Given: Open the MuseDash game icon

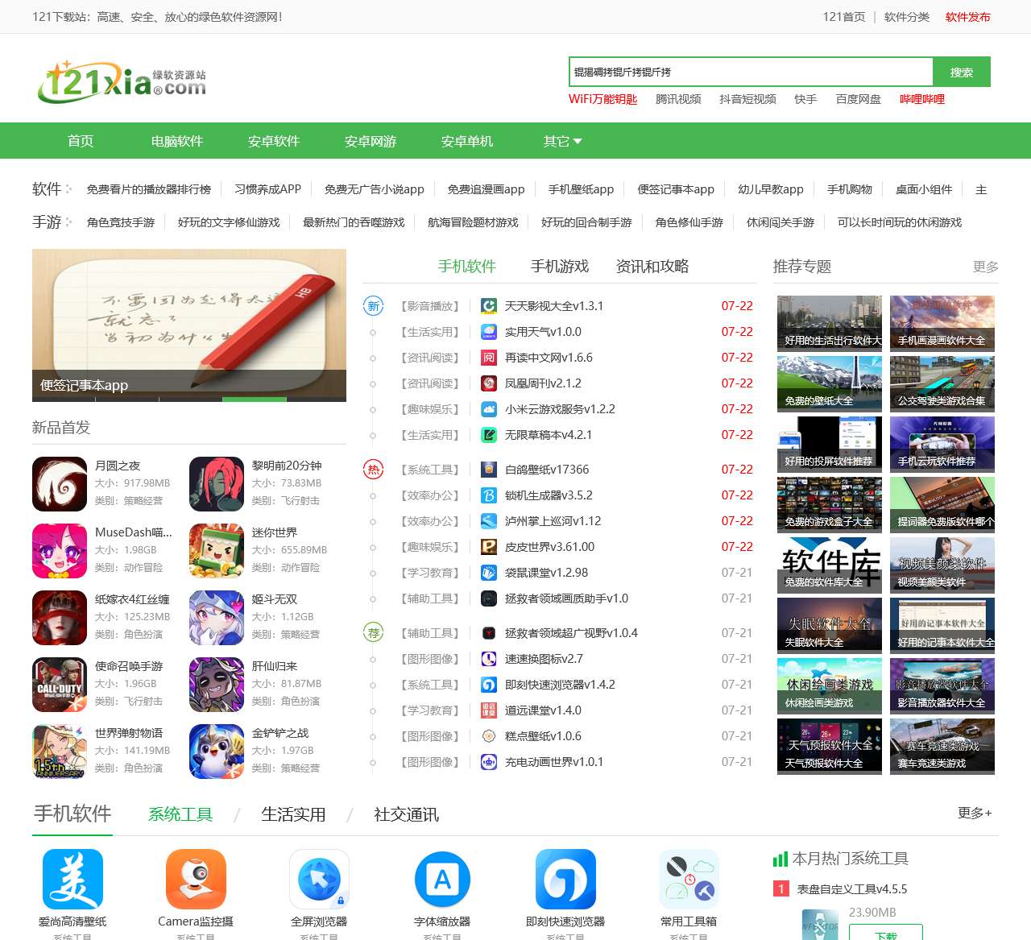Looking at the screenshot, I should point(60,551).
